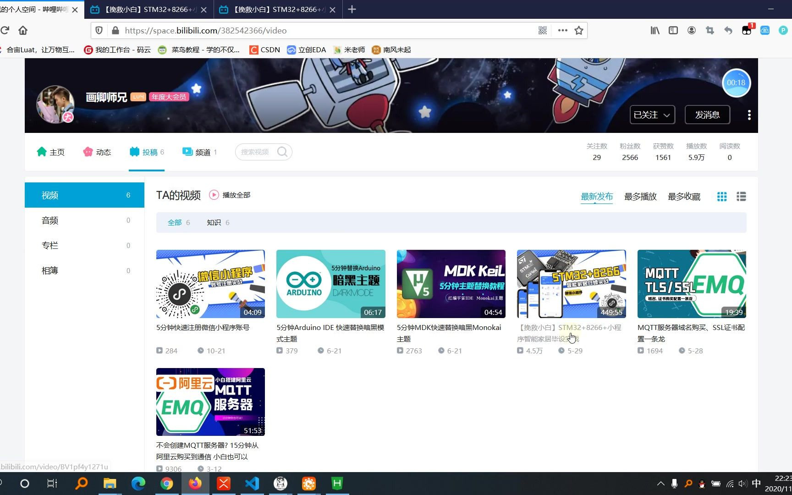Open Visual Studio Code from the taskbar
792x495 pixels.
click(252, 484)
